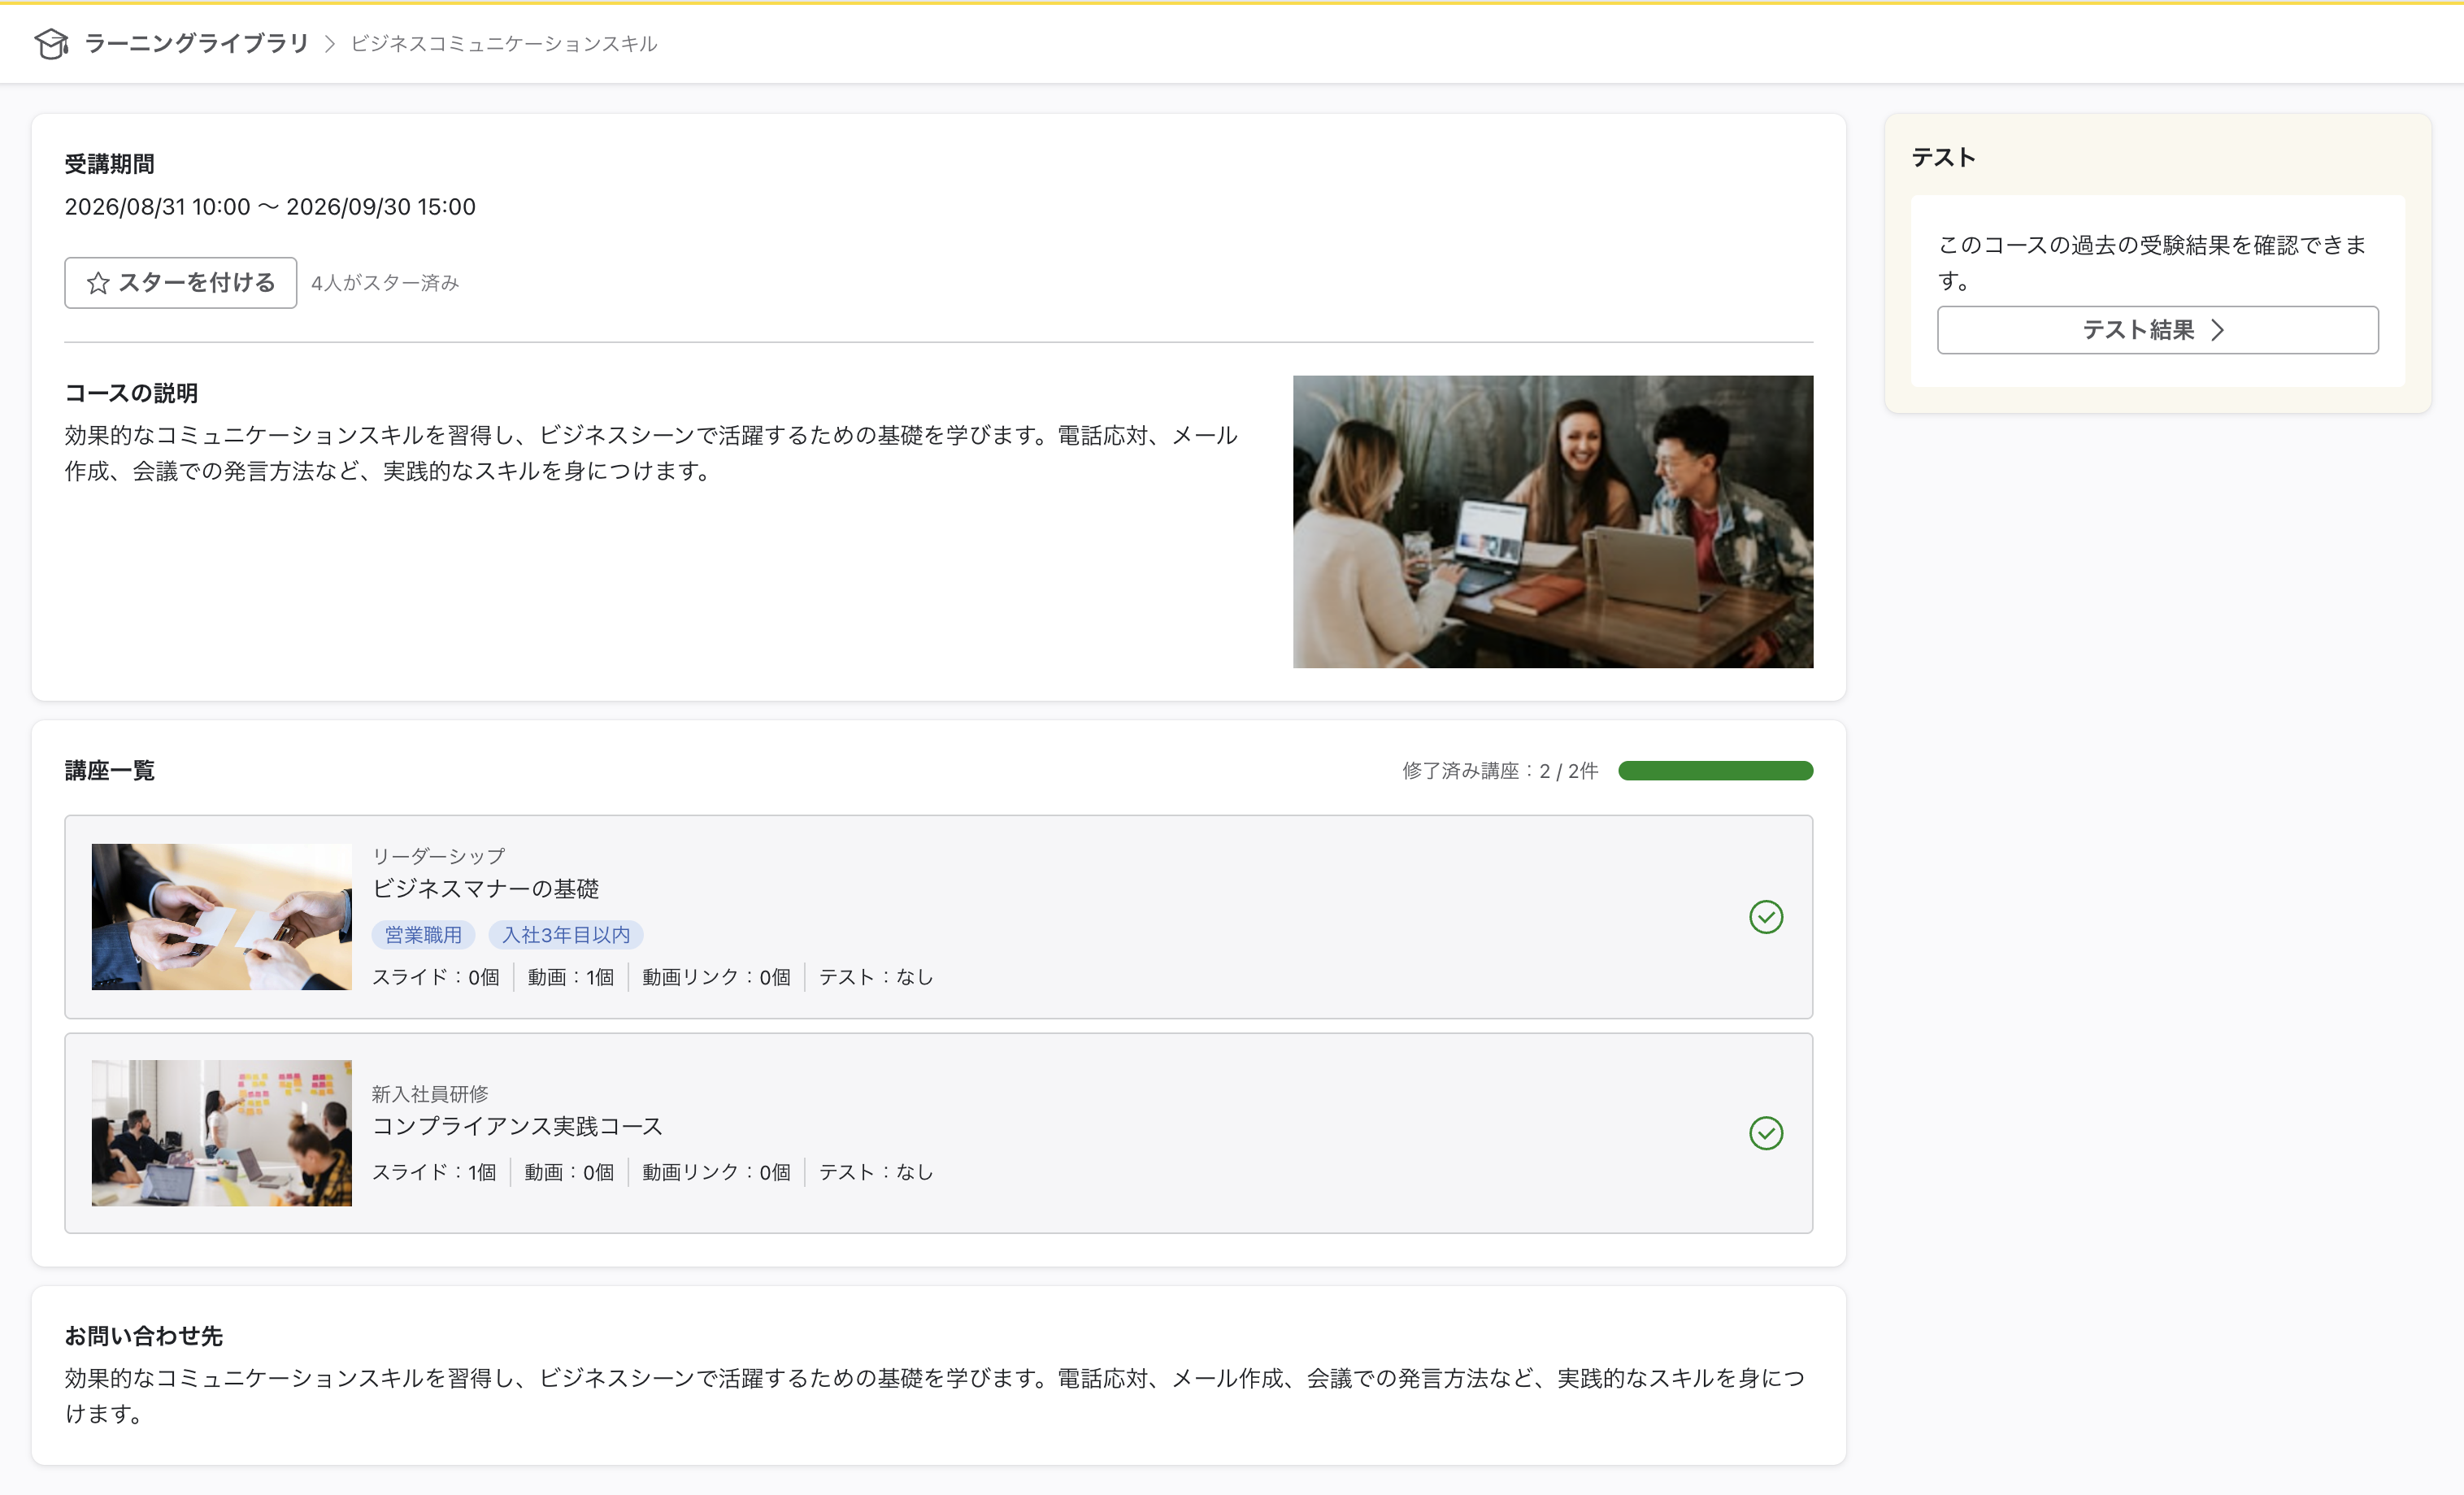Viewport: 2464px width, 1495px height.
Task: Select ビジネスコミュニケーションスキル breadcrumb item
Action: (504, 44)
